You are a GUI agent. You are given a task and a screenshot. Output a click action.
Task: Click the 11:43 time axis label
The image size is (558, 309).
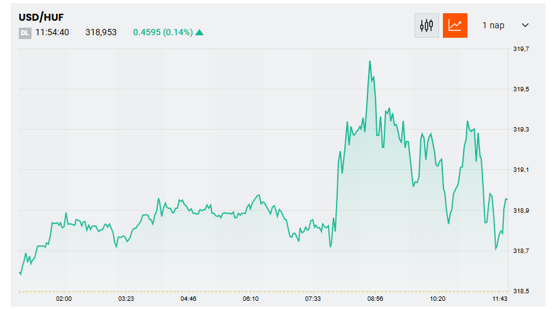click(x=500, y=299)
